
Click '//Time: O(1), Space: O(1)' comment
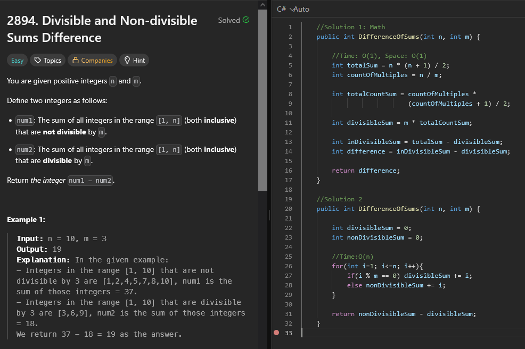pos(379,56)
